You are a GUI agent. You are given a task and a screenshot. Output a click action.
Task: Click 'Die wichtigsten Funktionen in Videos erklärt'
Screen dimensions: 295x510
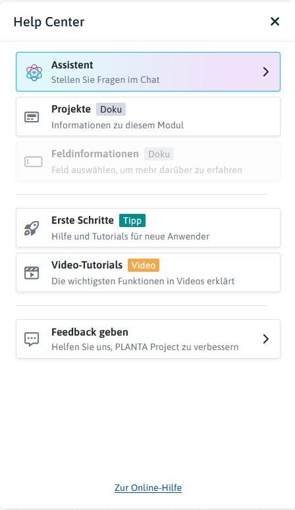[143, 281]
